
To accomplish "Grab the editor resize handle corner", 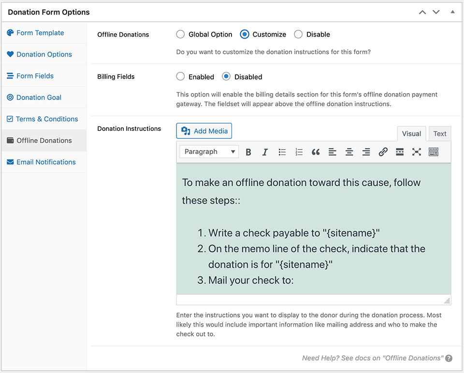I will [447, 301].
